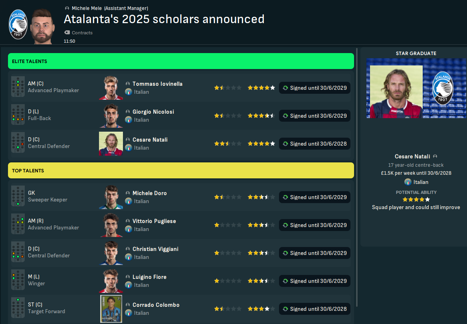Click Tommaso Iovinella's Signed until 30/6/2029 button

[315, 88]
